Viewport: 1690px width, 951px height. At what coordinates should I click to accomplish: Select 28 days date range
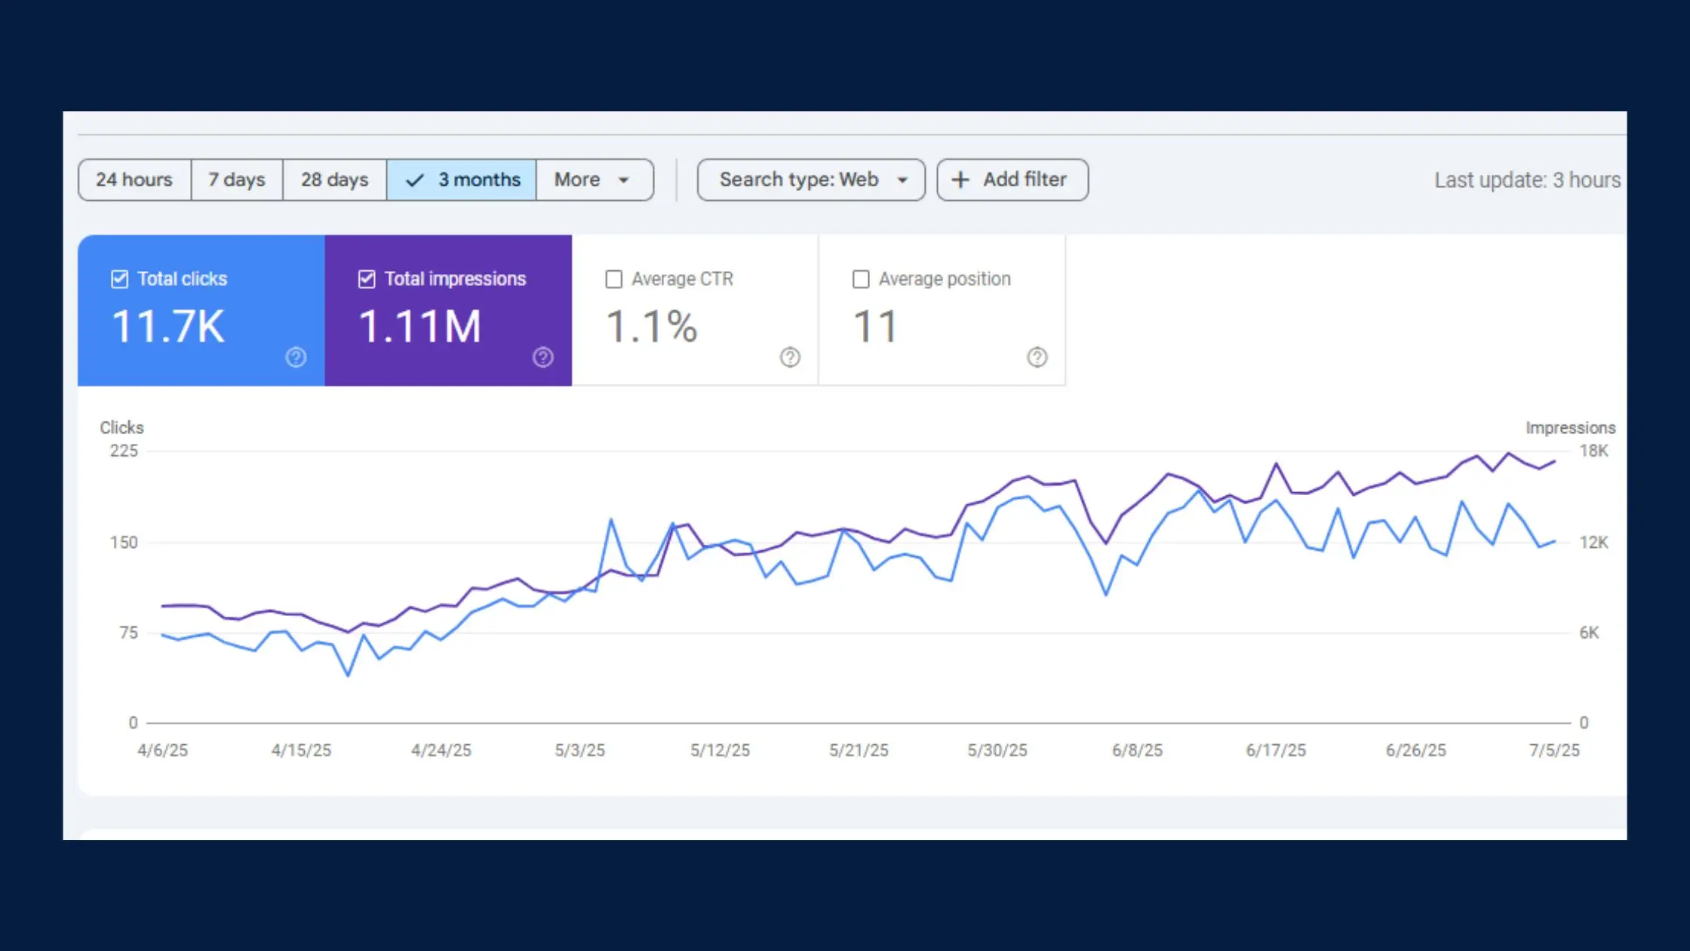click(x=334, y=180)
